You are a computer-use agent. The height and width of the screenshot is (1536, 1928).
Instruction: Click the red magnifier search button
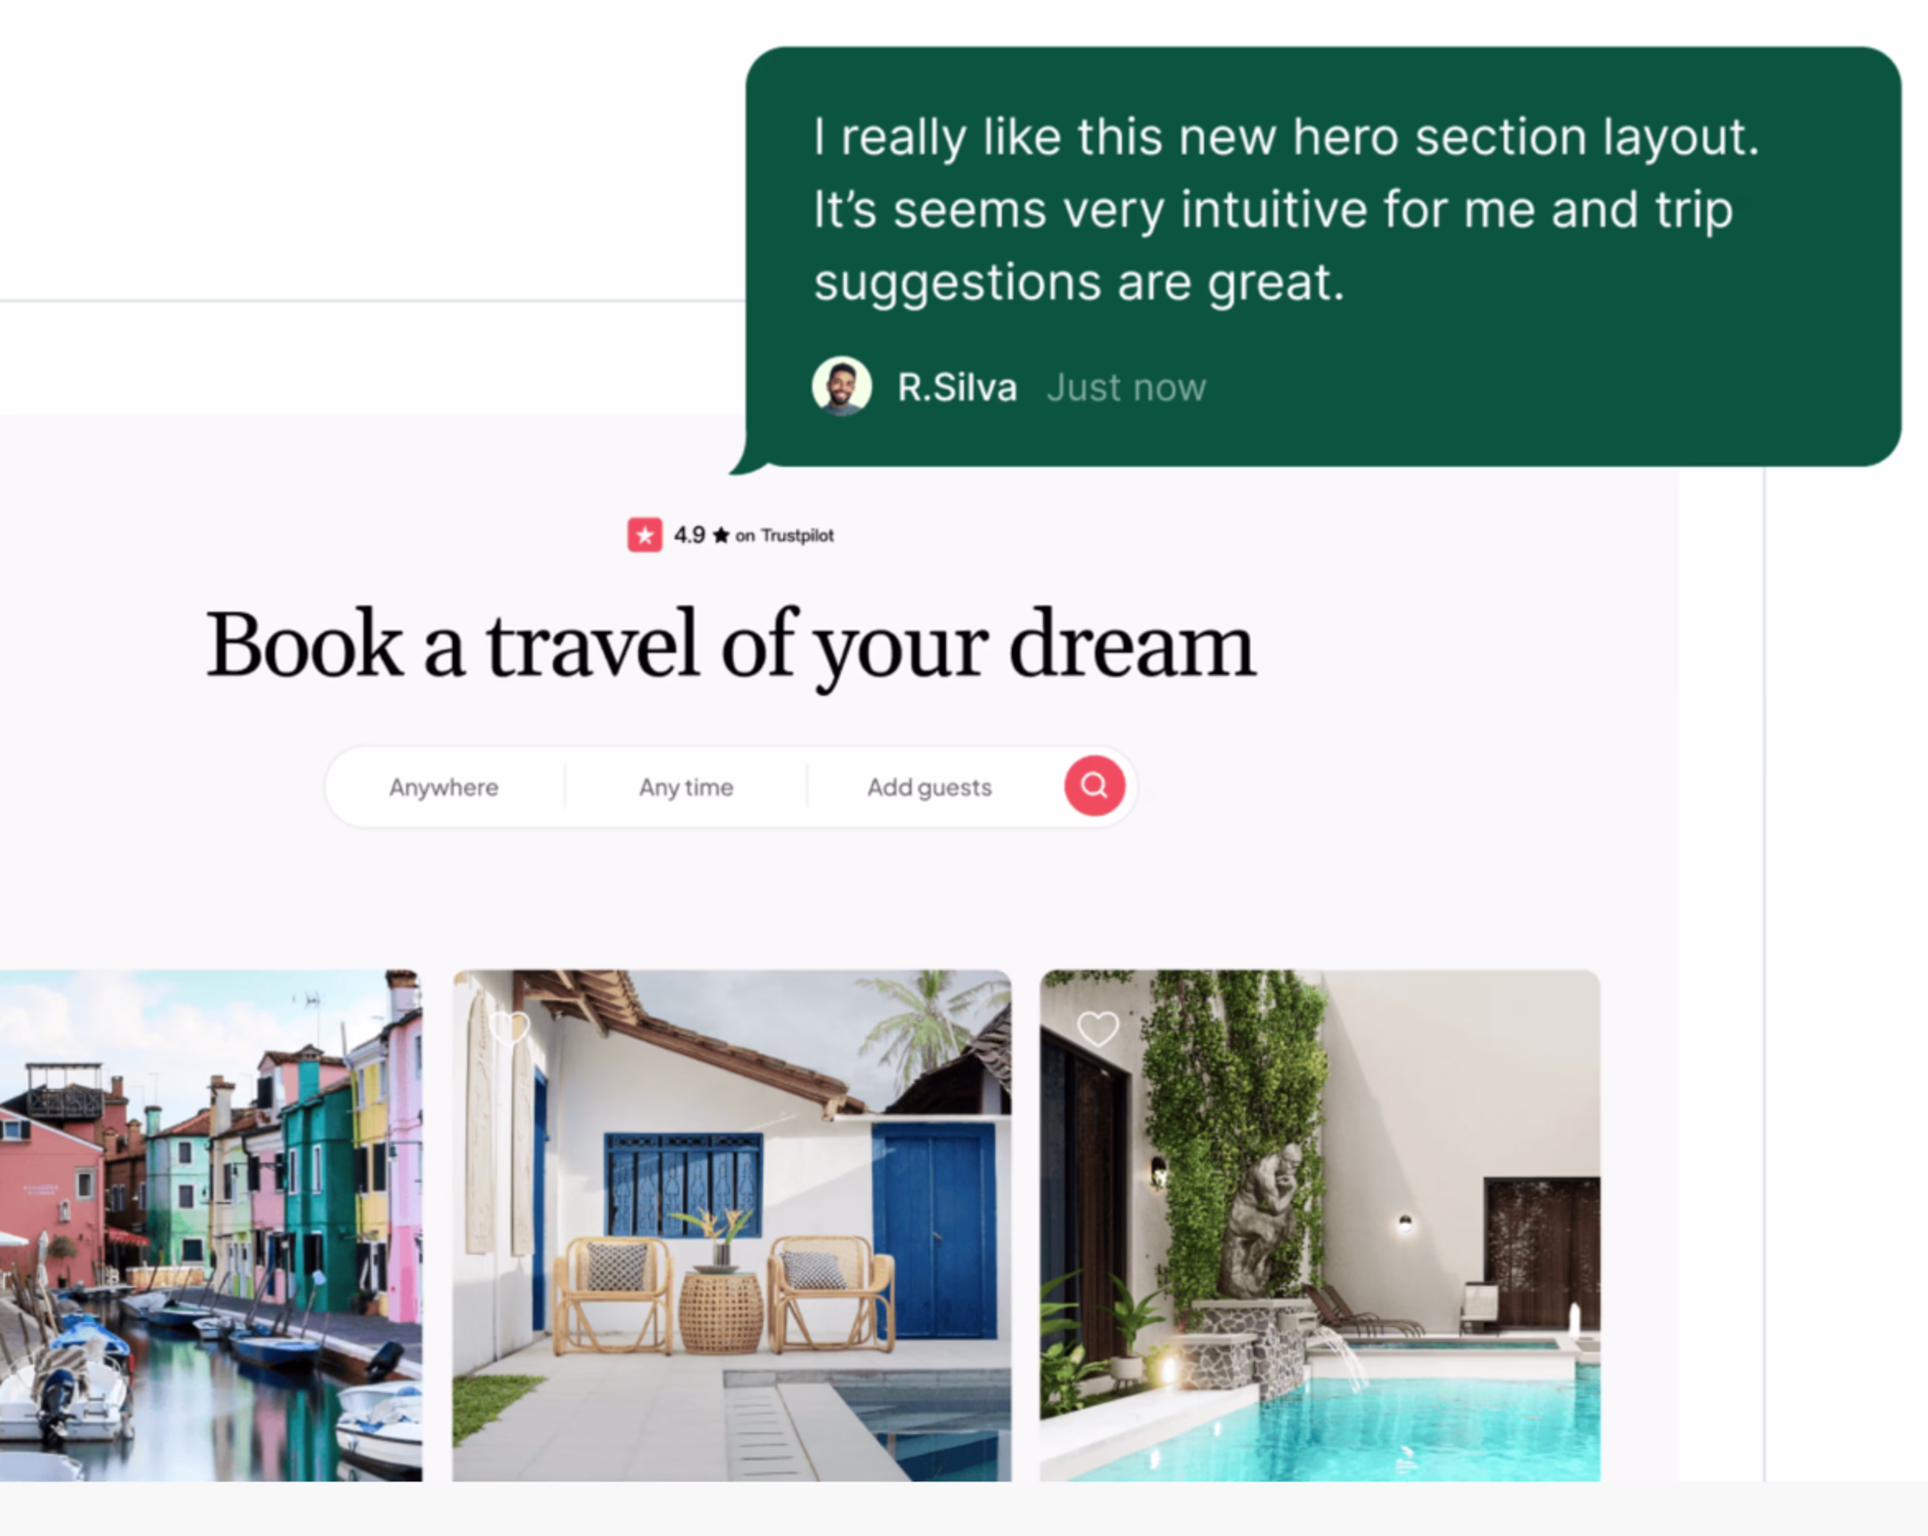pyautogui.click(x=1094, y=786)
